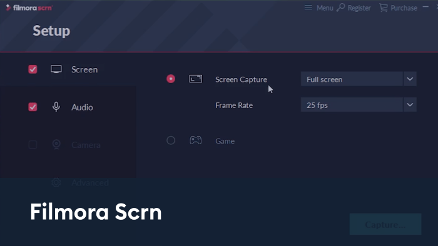The image size is (438, 246).
Task: Click the Screen Capture label
Action: click(241, 79)
